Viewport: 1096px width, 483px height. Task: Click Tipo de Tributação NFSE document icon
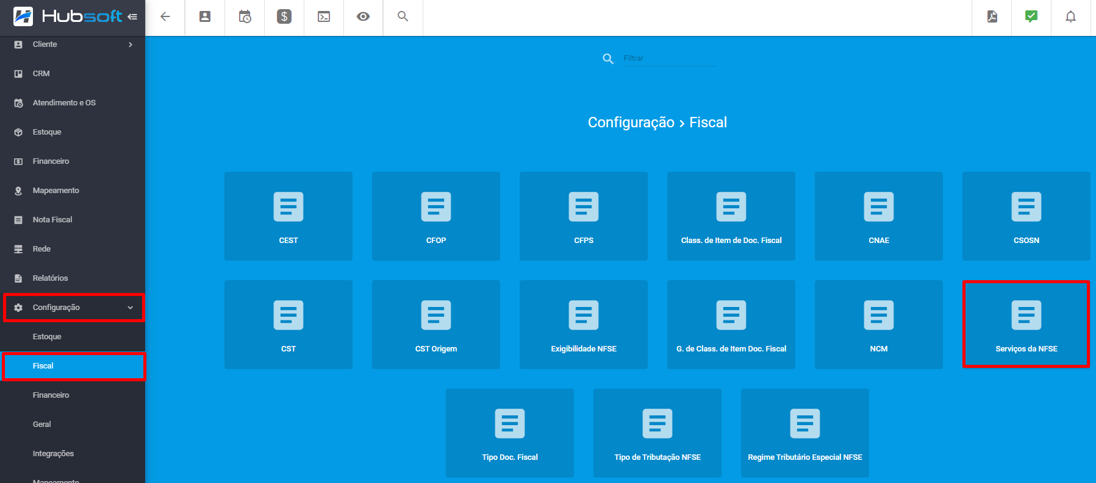click(657, 423)
